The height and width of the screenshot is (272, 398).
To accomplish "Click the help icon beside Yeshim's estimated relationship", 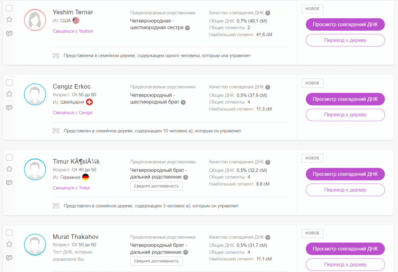I will (x=187, y=28).
